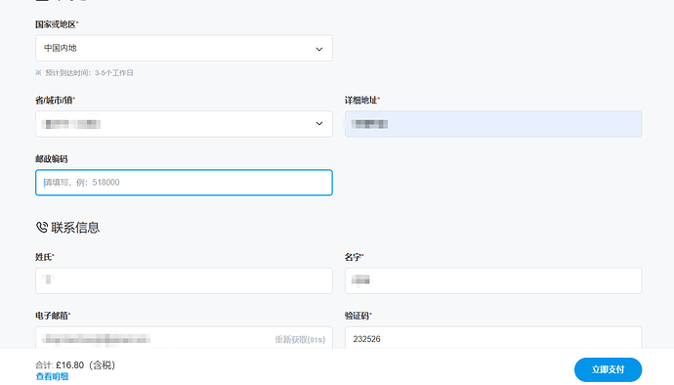Click the 详细地址 field label
The width and height of the screenshot is (674, 385).
pyautogui.click(x=362, y=101)
